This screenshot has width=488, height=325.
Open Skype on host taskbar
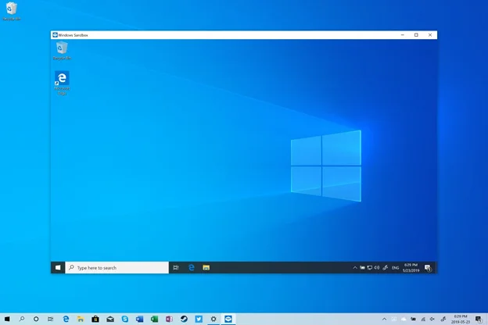click(125, 319)
